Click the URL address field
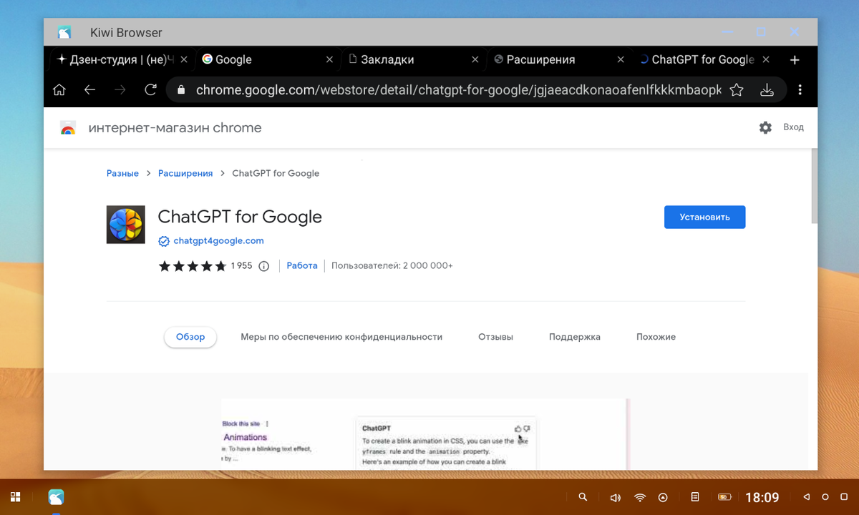 pos(458,90)
